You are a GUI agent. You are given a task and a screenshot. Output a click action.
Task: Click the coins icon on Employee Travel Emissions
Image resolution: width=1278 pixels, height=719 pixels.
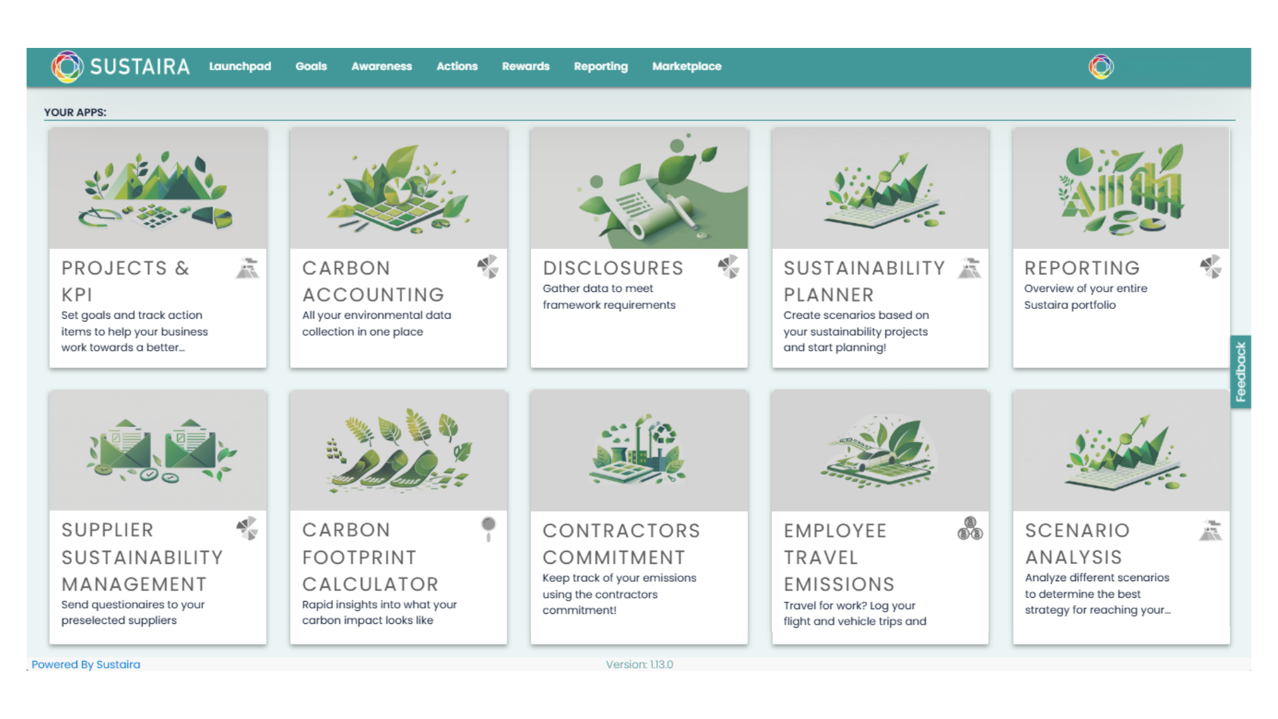tap(970, 529)
